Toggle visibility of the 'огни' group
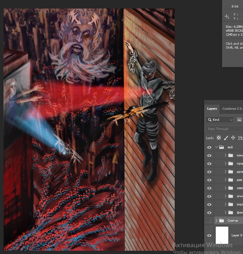Screen dimensions: 243x254 point(209,196)
